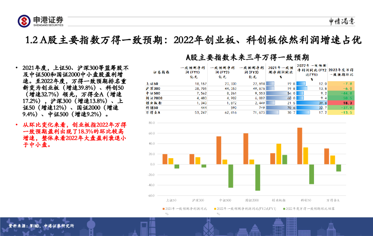
Task: Click the 沪深300 row label in table
Action: (153, 88)
